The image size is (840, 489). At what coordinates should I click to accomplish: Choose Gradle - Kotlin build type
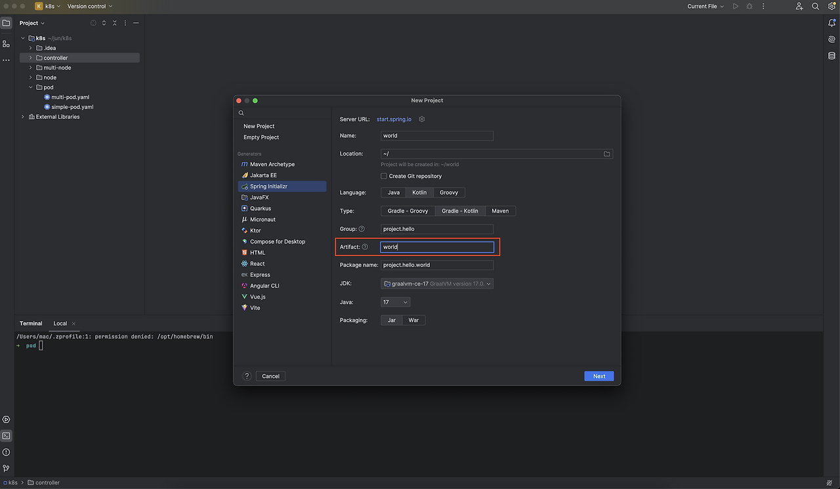(460, 211)
